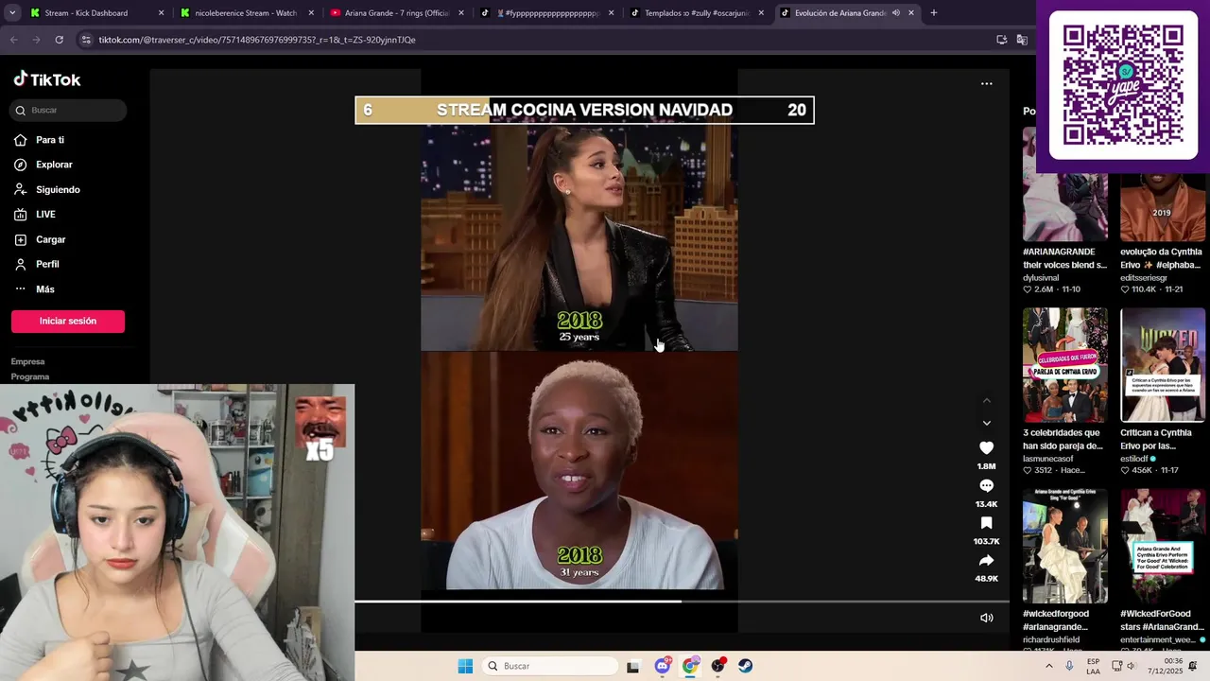1210x681 pixels.
Task: Open the three-dot video options menu
Action: (x=986, y=83)
